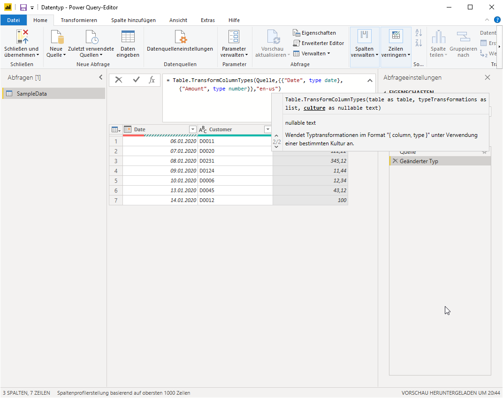
Task: Select row number 3
Action: (116, 161)
